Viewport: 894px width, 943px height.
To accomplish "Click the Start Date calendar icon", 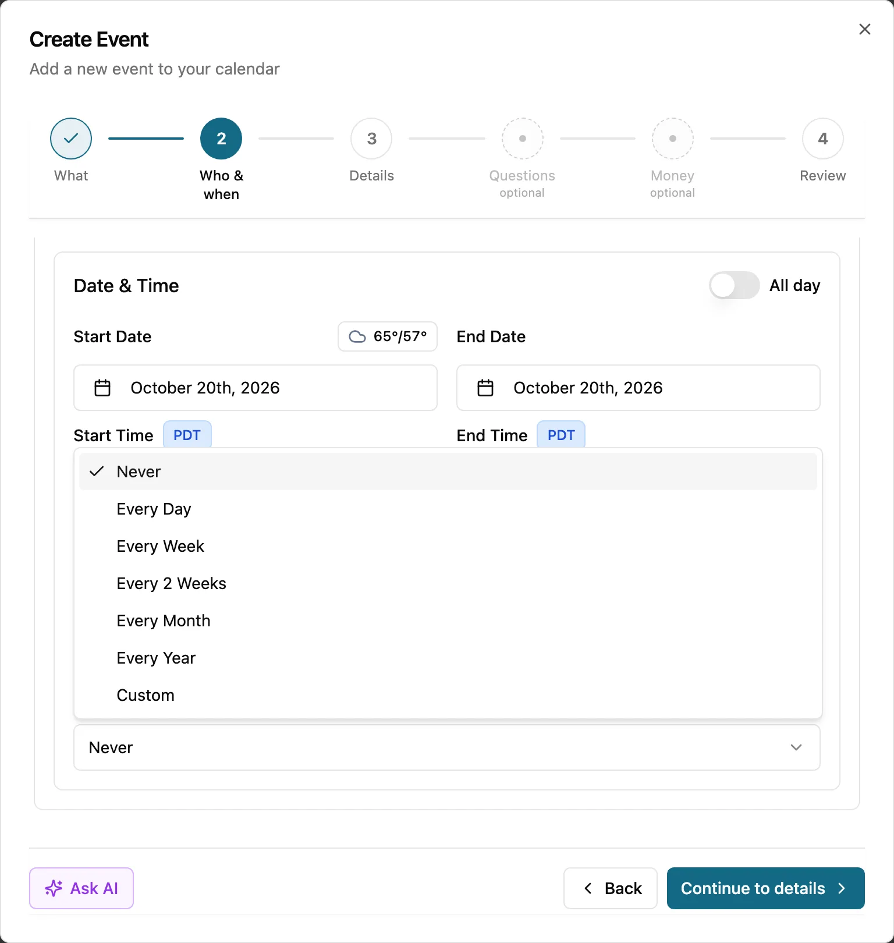I will pos(102,388).
